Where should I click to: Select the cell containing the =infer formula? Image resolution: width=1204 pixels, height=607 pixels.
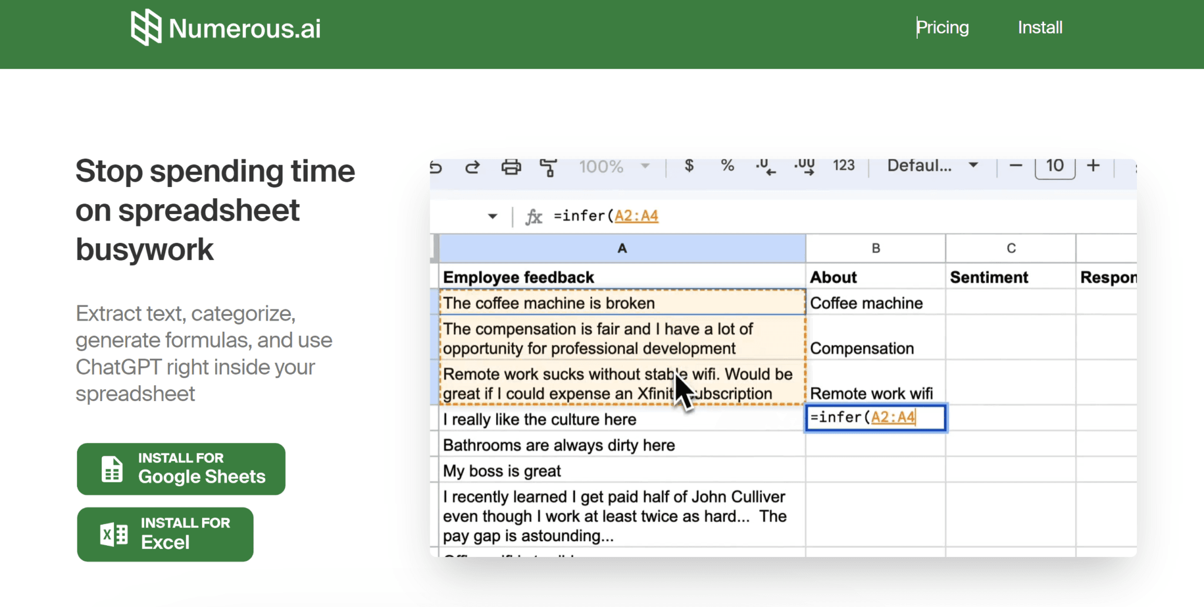(875, 418)
